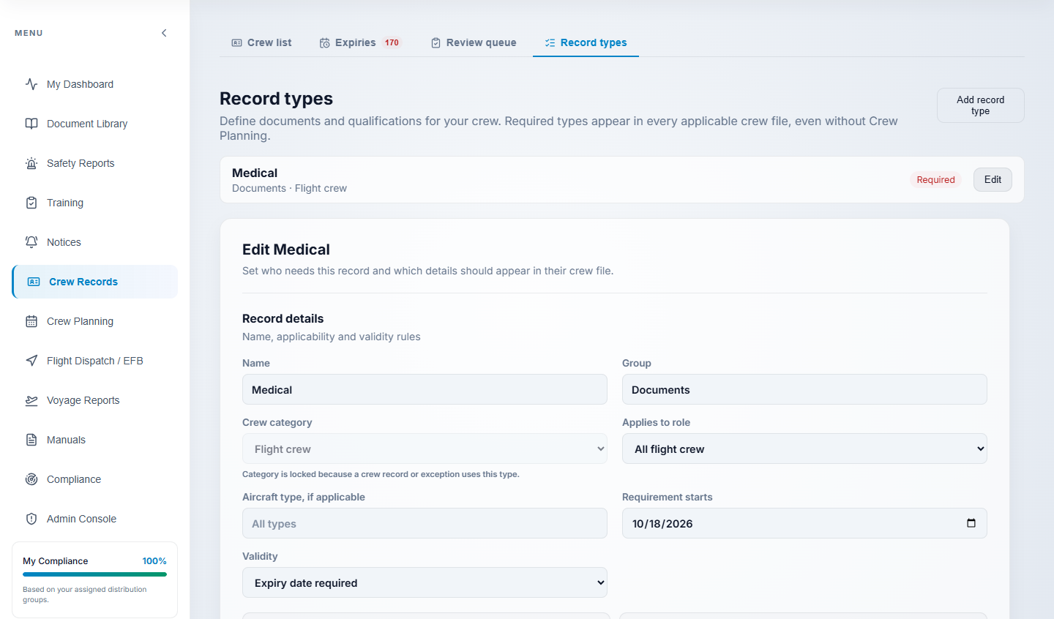Click the Training clipboard icon
1054x619 pixels.
coord(31,203)
